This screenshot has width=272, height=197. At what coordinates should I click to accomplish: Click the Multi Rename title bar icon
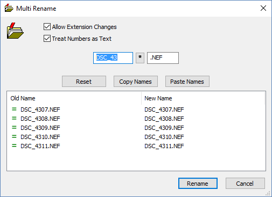[x=9, y=8]
